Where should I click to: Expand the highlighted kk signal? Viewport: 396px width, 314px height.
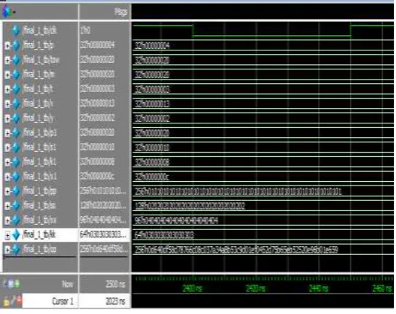click(7, 235)
